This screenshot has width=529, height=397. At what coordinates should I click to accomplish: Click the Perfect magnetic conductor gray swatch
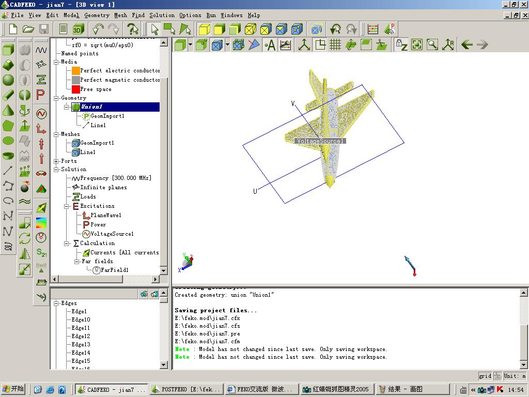(x=76, y=80)
